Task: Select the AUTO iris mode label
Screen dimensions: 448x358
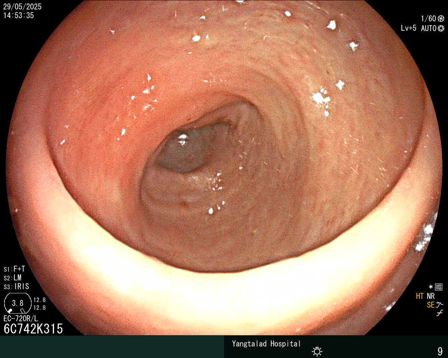Action: point(429,28)
